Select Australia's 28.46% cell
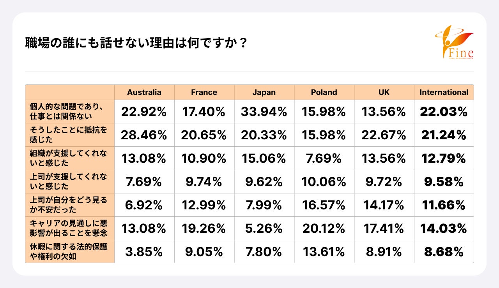 (144, 135)
